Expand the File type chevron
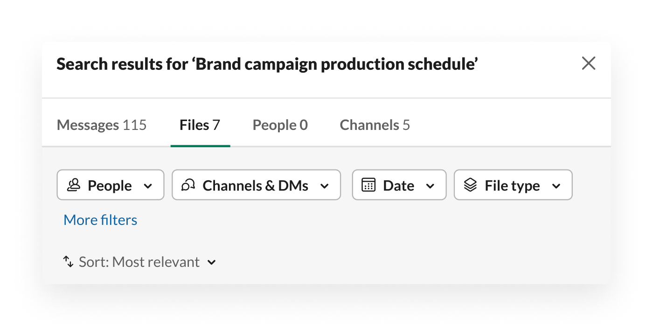653x326 pixels. tap(556, 186)
